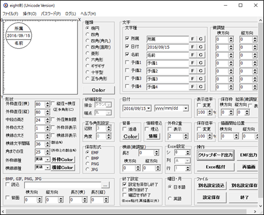Open the ヘルプ(H) menu
The width and height of the screenshot is (264, 215).
88,14
